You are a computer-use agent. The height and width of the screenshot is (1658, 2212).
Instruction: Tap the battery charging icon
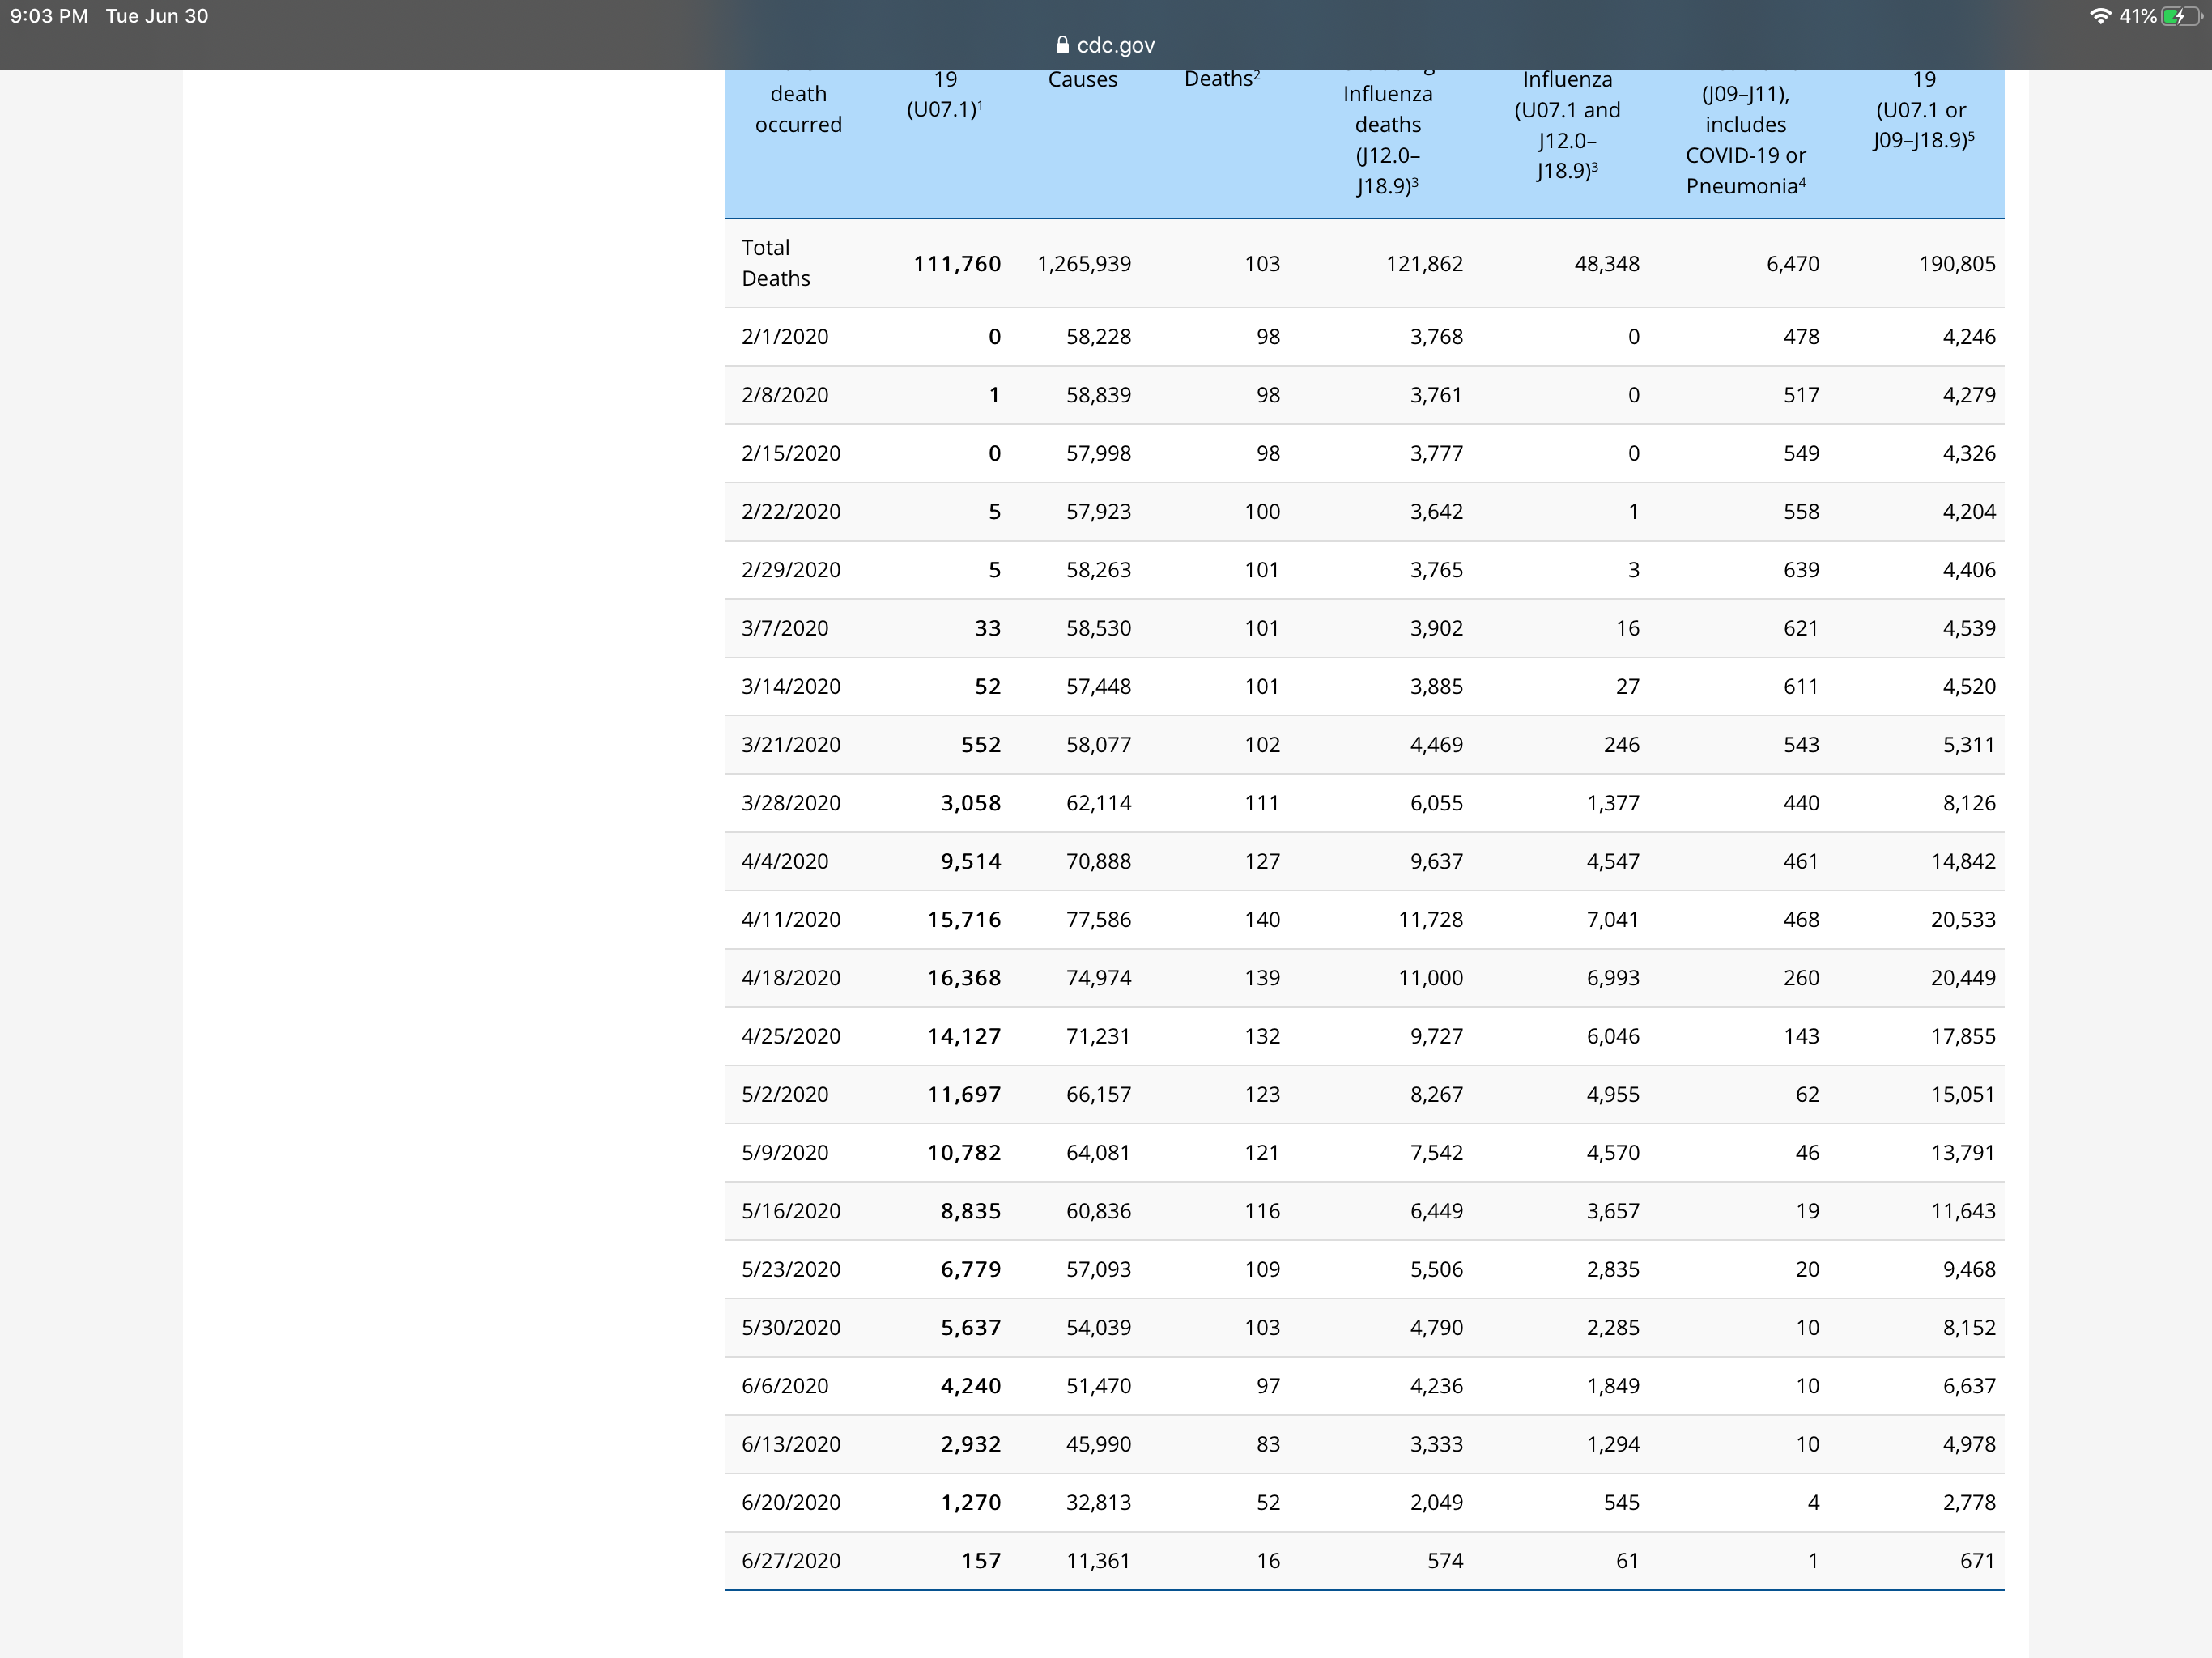tap(2181, 16)
